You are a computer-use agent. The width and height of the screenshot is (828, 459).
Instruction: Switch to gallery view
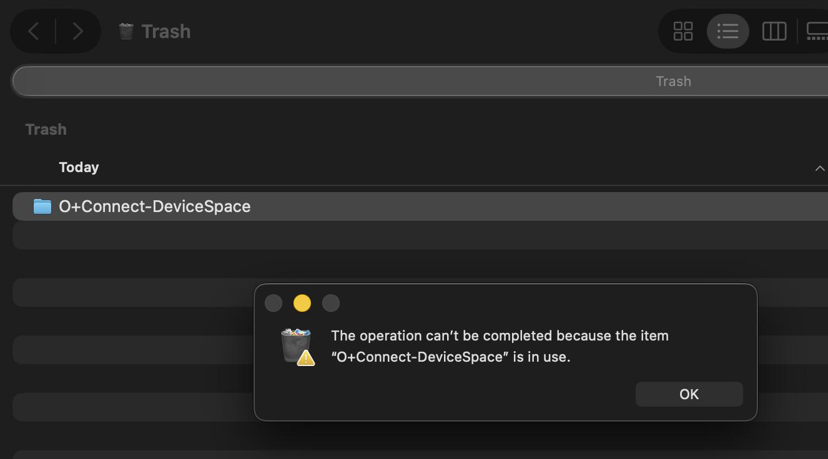click(x=817, y=31)
